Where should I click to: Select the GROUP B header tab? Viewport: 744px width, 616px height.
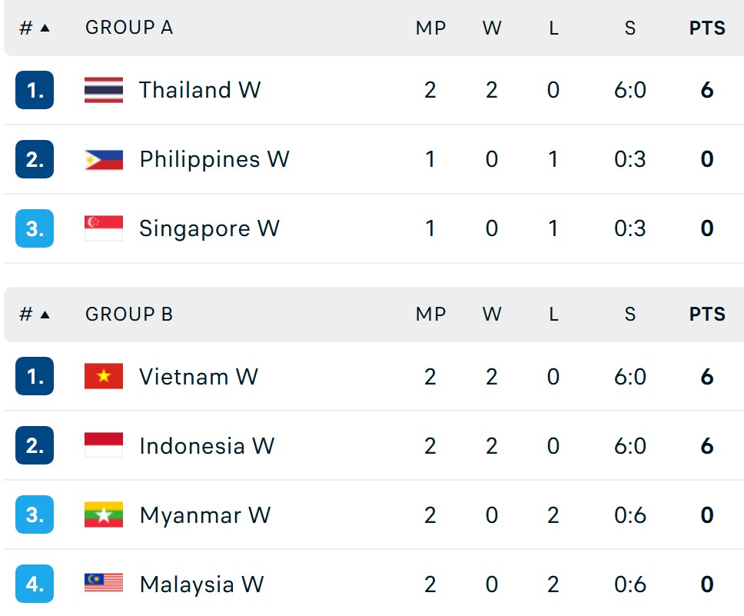128,314
